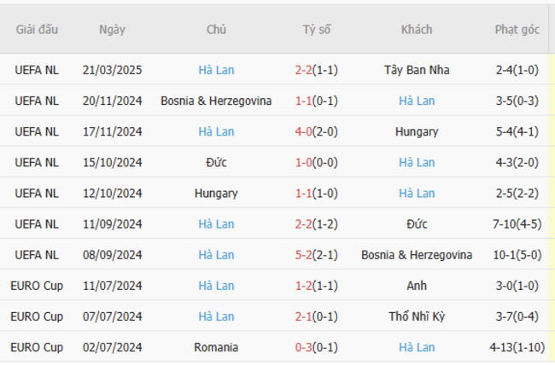
Task: Click the Anh team name
Action: [417, 286]
